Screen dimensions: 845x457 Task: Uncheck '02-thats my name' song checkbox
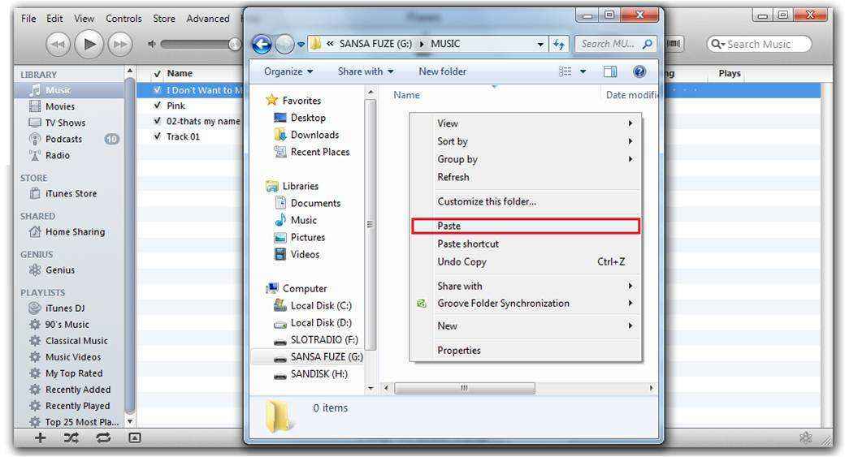158,121
